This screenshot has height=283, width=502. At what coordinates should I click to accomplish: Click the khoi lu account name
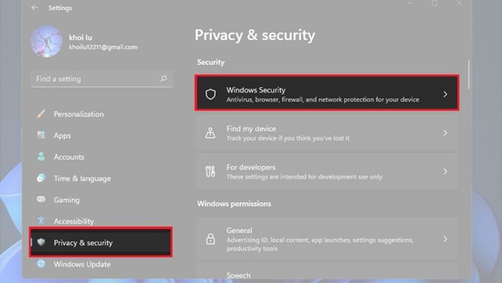tap(80, 37)
